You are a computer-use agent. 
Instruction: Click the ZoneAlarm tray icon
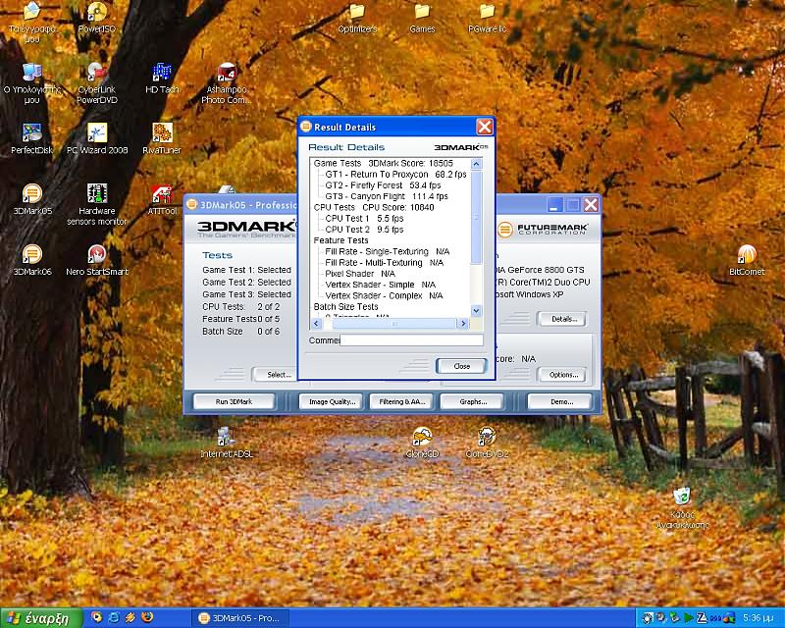click(x=702, y=618)
